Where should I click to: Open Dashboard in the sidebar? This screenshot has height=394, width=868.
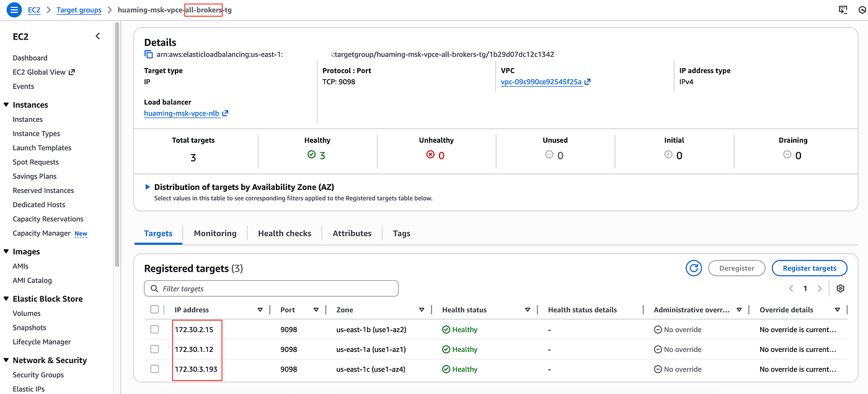tap(30, 58)
